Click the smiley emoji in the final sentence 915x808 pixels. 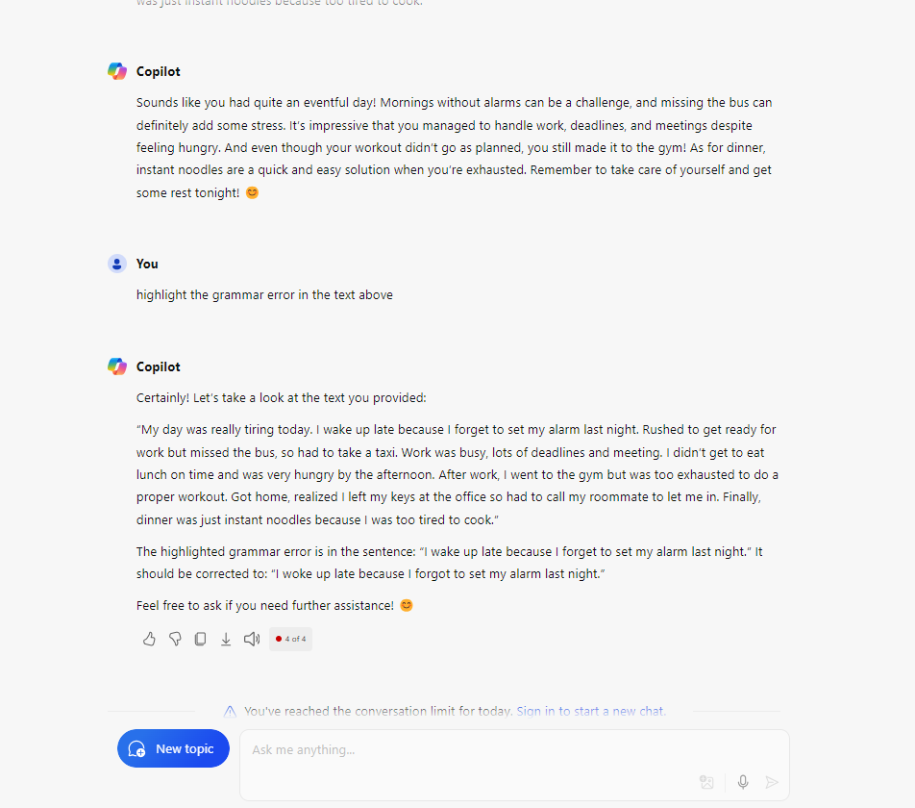click(x=406, y=605)
